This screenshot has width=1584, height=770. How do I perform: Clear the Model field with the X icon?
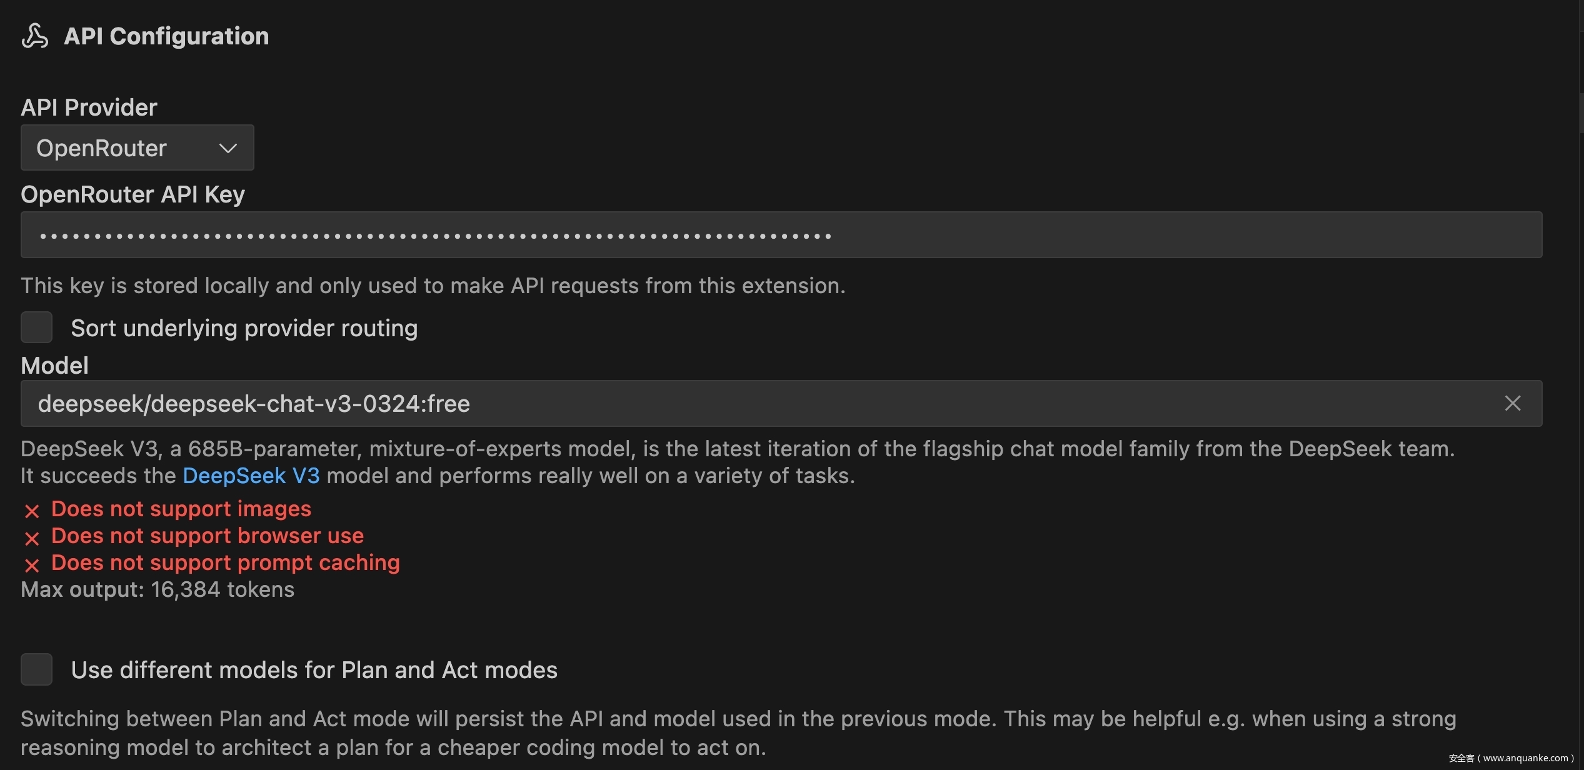(1512, 404)
